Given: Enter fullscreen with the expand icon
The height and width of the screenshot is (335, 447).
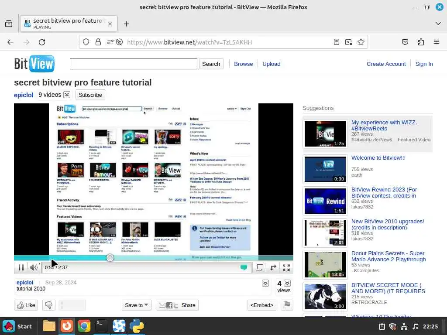Looking at the screenshot, I should [x=286, y=267].
